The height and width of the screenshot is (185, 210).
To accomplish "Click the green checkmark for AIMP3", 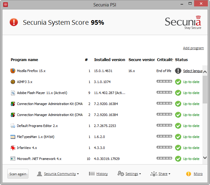I will (x=178, y=82).
